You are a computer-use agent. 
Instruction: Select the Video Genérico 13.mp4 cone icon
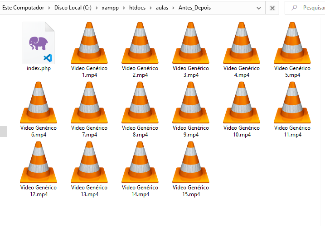click(89, 162)
